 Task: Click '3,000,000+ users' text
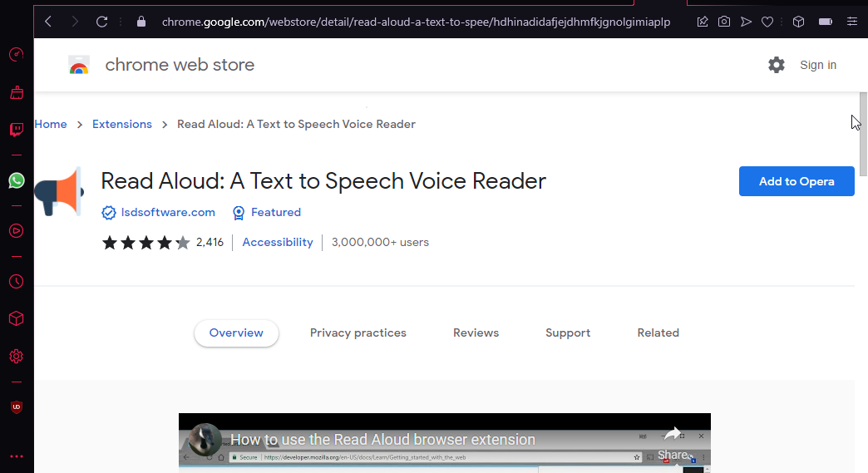tap(380, 242)
